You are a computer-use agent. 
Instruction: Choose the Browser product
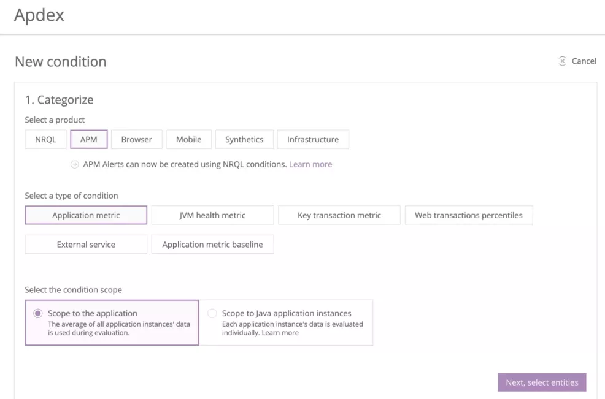[137, 139]
